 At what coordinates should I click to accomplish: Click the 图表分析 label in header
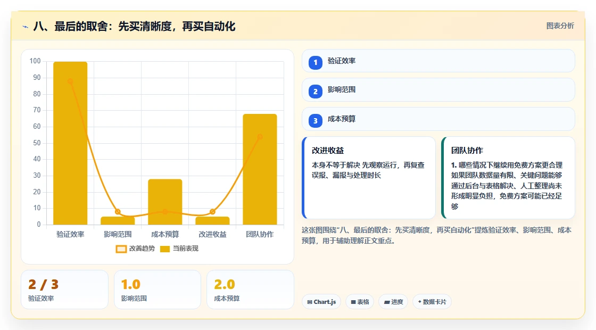click(560, 26)
